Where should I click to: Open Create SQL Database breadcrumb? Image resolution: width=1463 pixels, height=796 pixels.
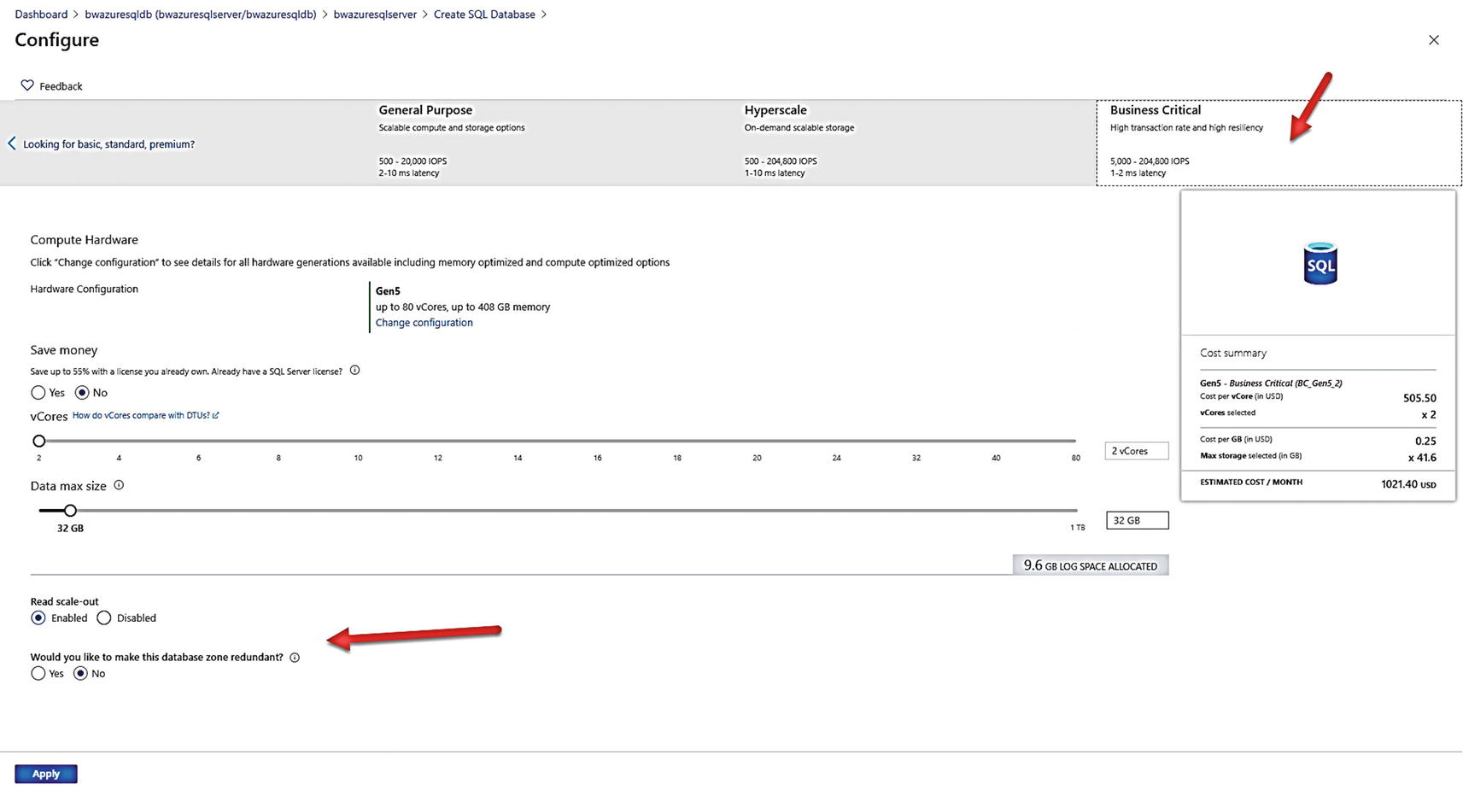(x=484, y=15)
